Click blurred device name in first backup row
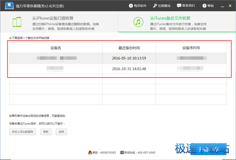The height and width of the screenshot is (160, 236). click(x=57, y=58)
